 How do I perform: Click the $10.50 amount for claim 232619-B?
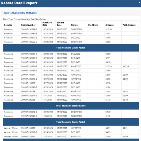[x=109, y=29]
